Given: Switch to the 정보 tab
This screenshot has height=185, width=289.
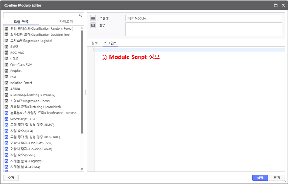Looking at the screenshot, I should click(x=95, y=43).
